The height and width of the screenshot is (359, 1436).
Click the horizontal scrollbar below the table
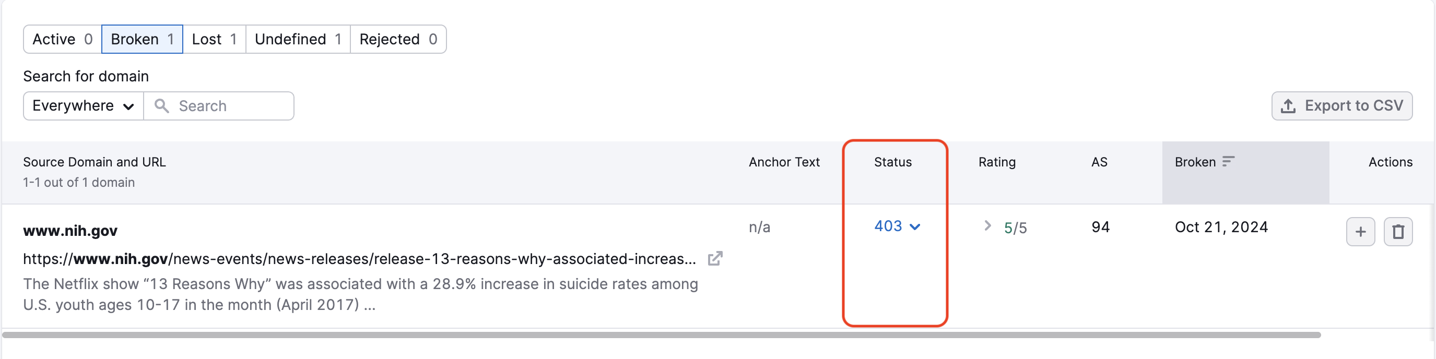(661, 335)
